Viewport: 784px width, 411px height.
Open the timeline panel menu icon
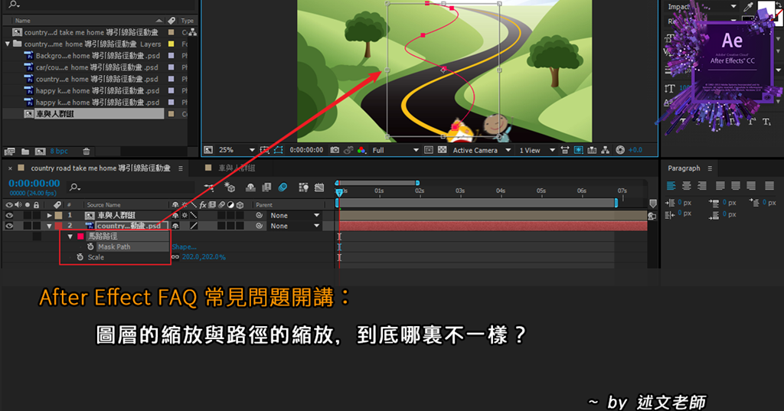tap(181, 168)
